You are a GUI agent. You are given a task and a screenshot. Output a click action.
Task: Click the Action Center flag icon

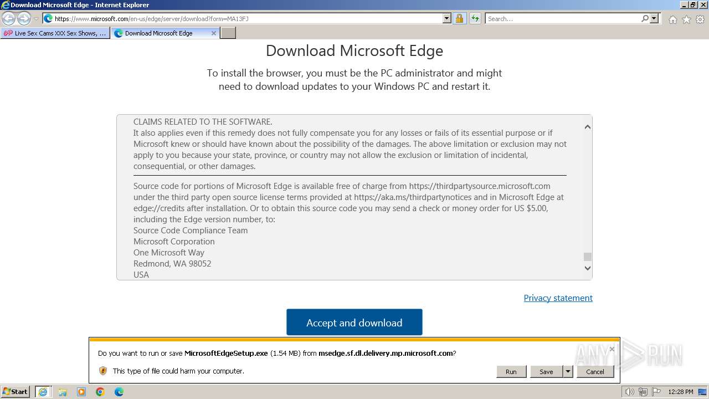(x=656, y=392)
